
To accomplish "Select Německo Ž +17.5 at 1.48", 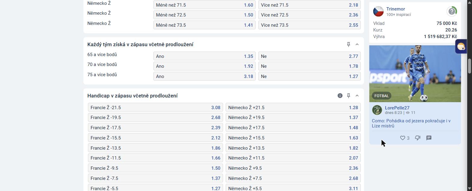I will 293,128.
